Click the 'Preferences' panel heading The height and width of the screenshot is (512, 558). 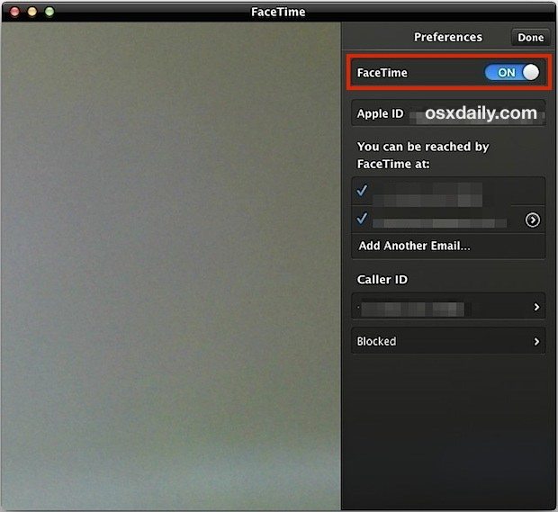pyautogui.click(x=448, y=37)
